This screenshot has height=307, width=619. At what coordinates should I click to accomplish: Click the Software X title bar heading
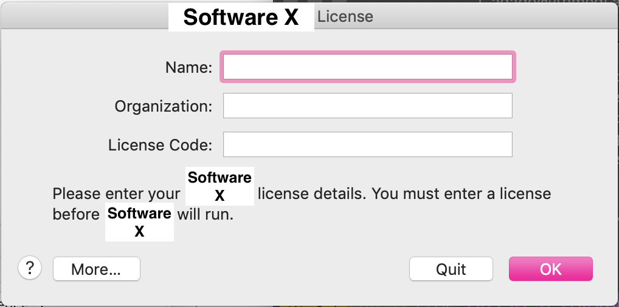[241, 18]
